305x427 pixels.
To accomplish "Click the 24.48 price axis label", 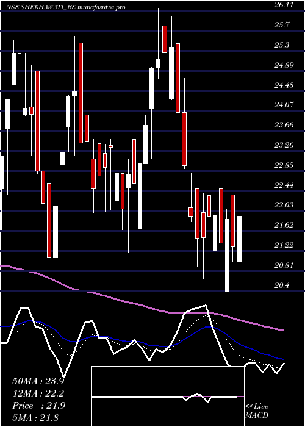I will (x=284, y=85).
